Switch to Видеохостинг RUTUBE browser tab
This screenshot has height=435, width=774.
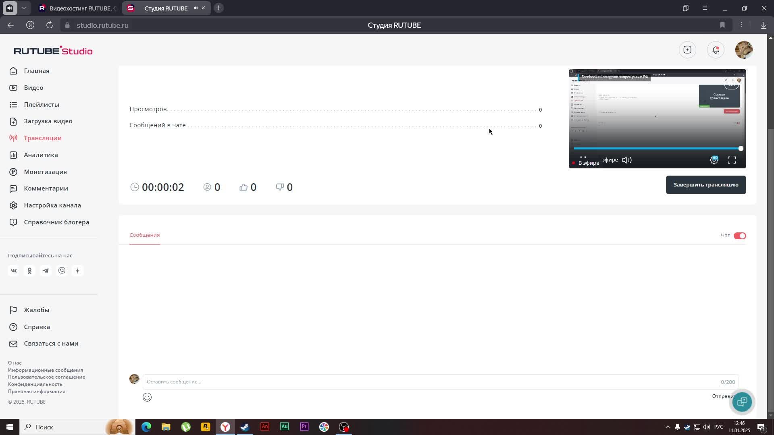click(79, 8)
